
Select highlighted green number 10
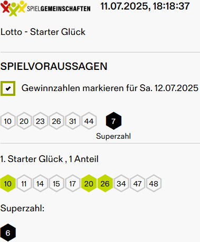pyautogui.click(x=8, y=183)
